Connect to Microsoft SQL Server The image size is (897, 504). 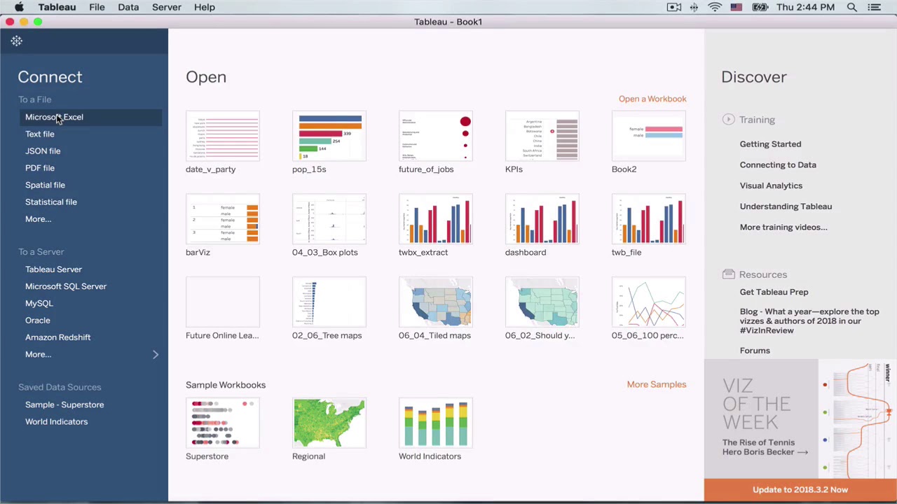tap(66, 286)
